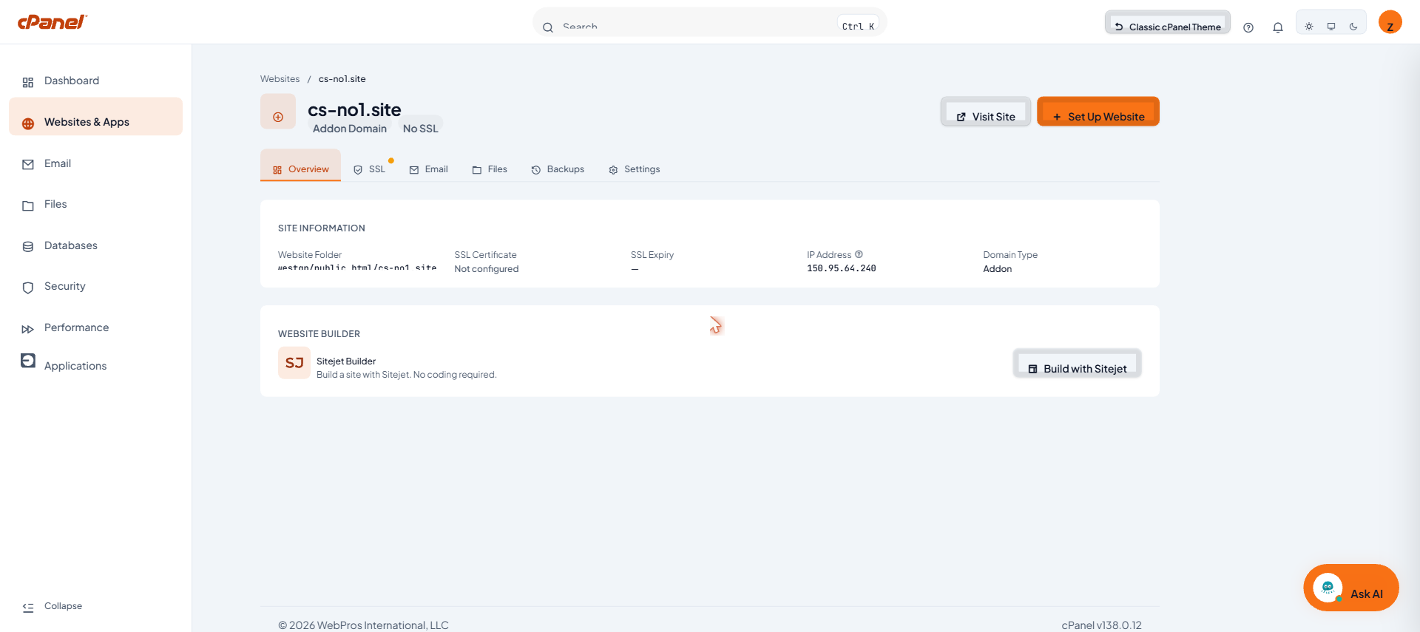Open Performance section in sidebar
This screenshot has height=632, width=1420.
[x=95, y=327]
